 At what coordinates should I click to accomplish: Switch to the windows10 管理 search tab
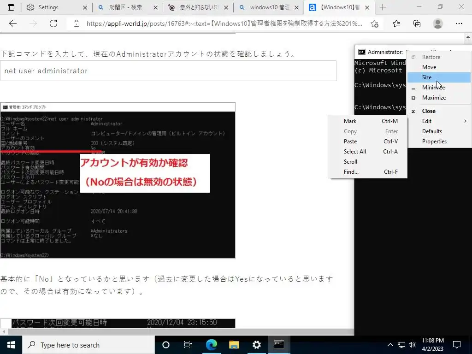pyautogui.click(x=269, y=7)
